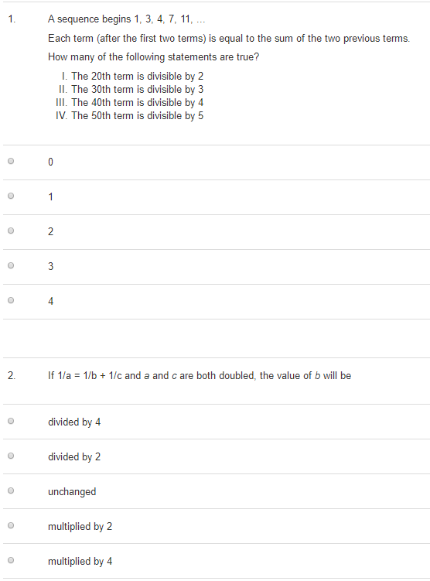
Task: Select 'divided by 4' radio button
Action: 11,421
